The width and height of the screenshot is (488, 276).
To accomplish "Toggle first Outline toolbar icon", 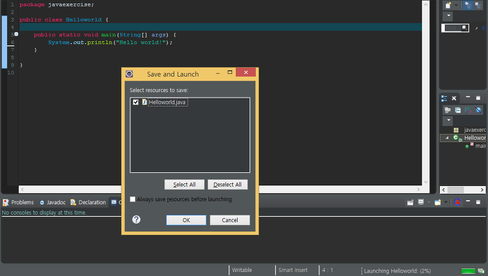I will (448, 110).
